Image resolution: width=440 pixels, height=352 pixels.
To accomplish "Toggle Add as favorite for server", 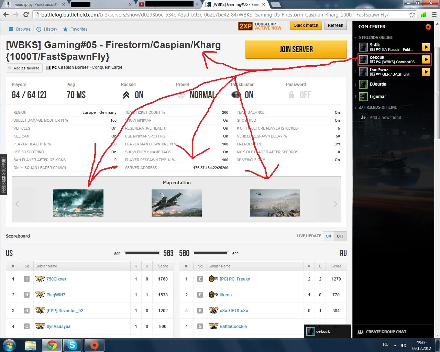I will tap(24, 68).
